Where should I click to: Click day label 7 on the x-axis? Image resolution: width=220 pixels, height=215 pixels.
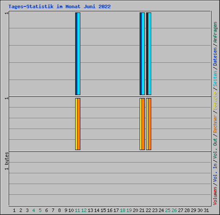[53, 210]
